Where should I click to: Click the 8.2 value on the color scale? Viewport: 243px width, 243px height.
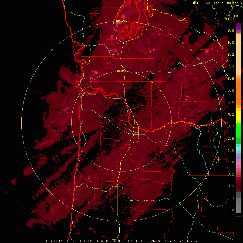pyautogui.click(x=231, y=54)
